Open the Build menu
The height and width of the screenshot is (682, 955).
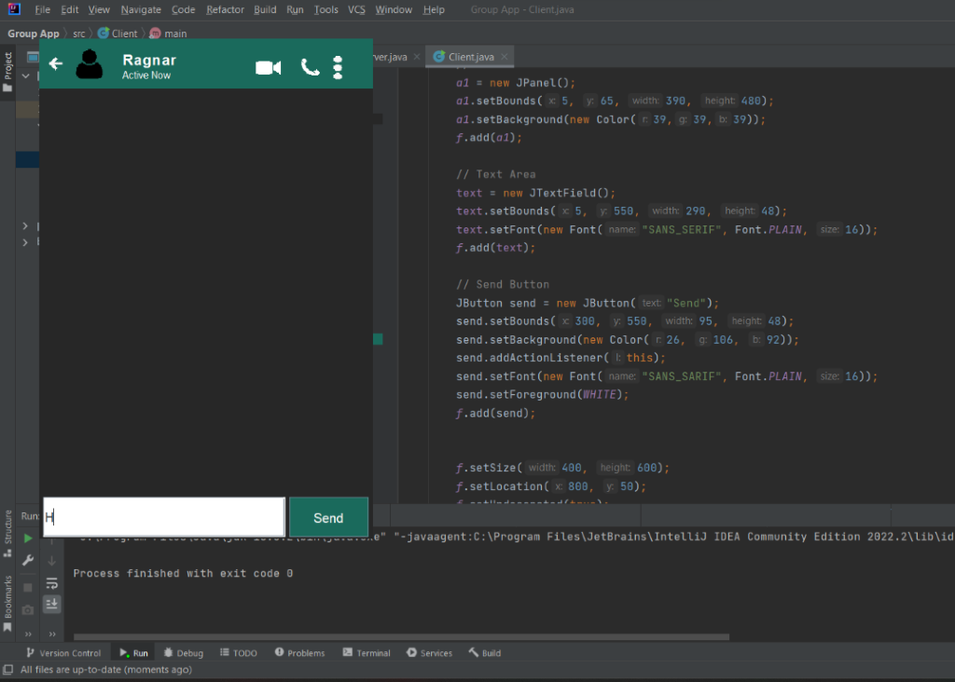[265, 9]
